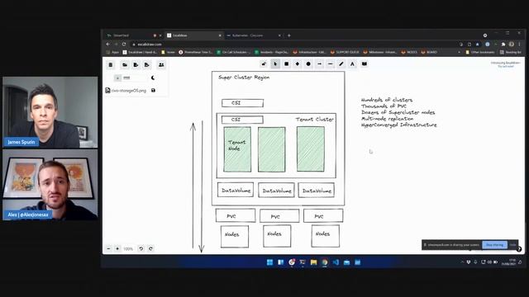Click the save file icon
The image size is (529, 297).
pos(136,64)
